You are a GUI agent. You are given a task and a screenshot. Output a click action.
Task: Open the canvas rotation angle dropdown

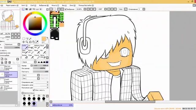click(105, 9)
